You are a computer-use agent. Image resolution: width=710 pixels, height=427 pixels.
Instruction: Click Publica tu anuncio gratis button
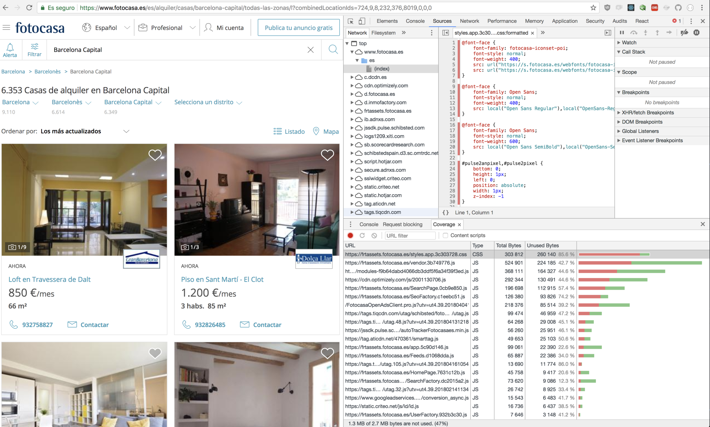pyautogui.click(x=298, y=28)
